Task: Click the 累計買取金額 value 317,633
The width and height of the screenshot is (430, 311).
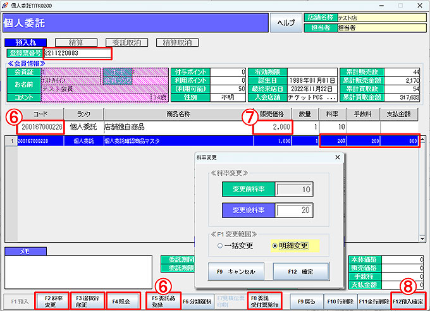Action: tap(402, 97)
